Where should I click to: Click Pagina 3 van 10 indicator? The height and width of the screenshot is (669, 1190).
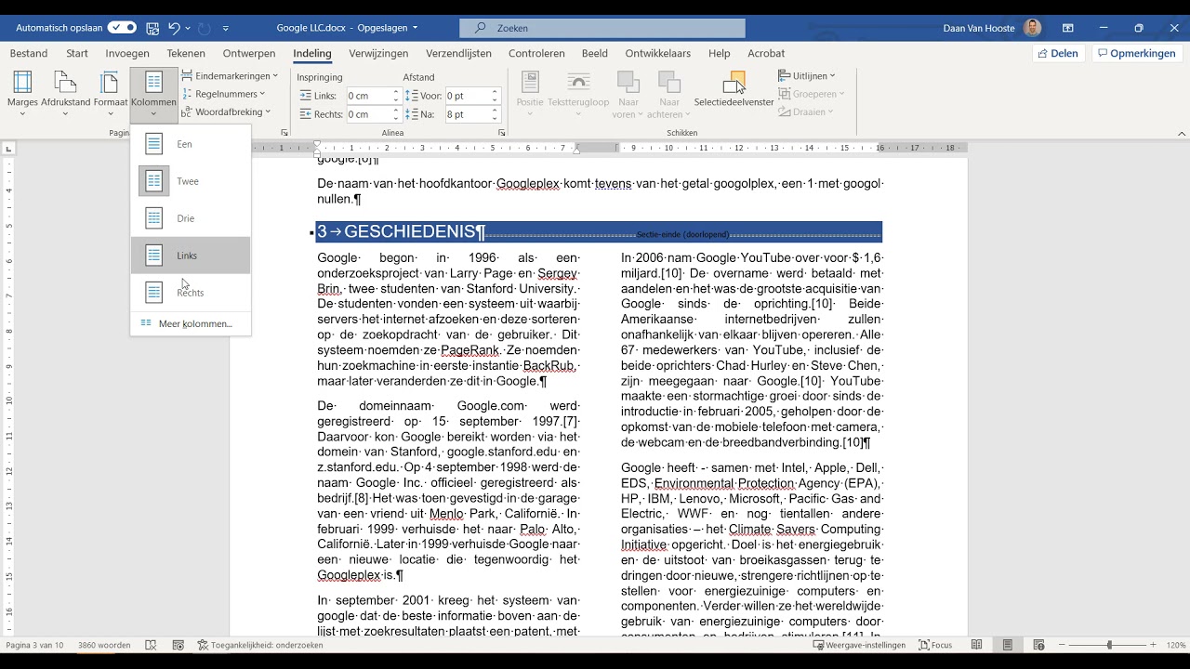pos(35,645)
